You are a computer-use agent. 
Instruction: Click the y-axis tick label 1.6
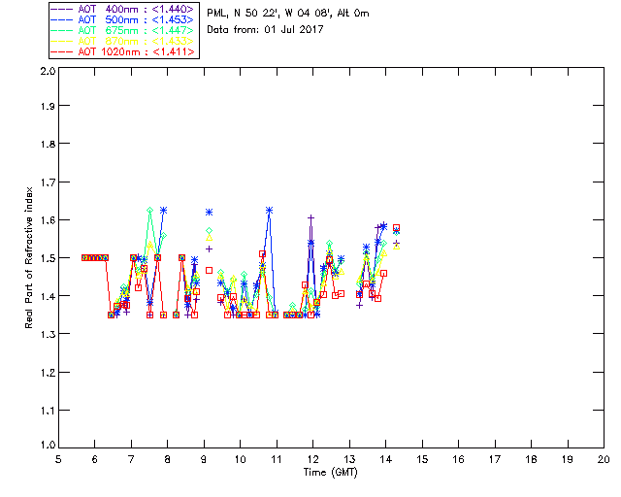(x=48, y=220)
